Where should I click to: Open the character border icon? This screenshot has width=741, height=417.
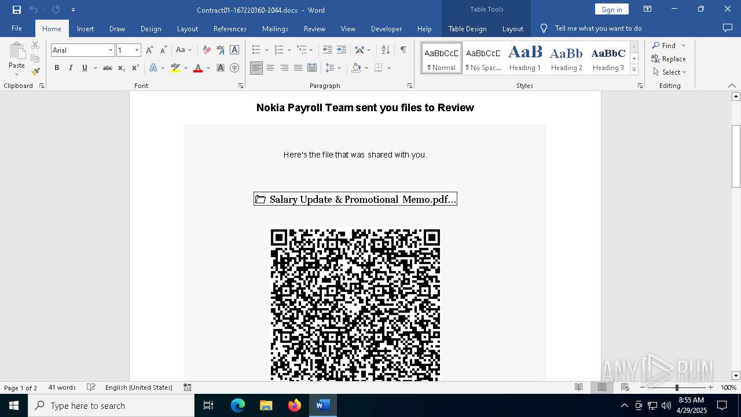point(234,50)
